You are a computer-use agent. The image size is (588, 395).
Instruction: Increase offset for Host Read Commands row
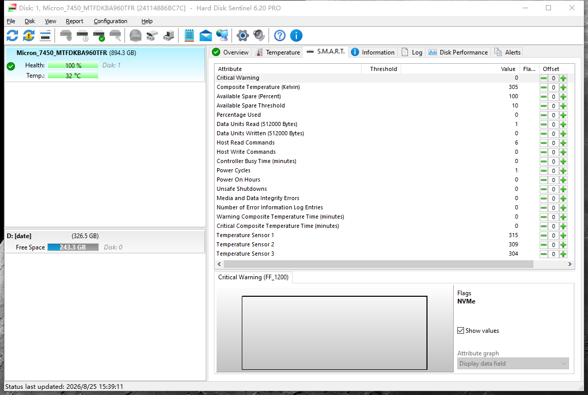click(x=563, y=143)
